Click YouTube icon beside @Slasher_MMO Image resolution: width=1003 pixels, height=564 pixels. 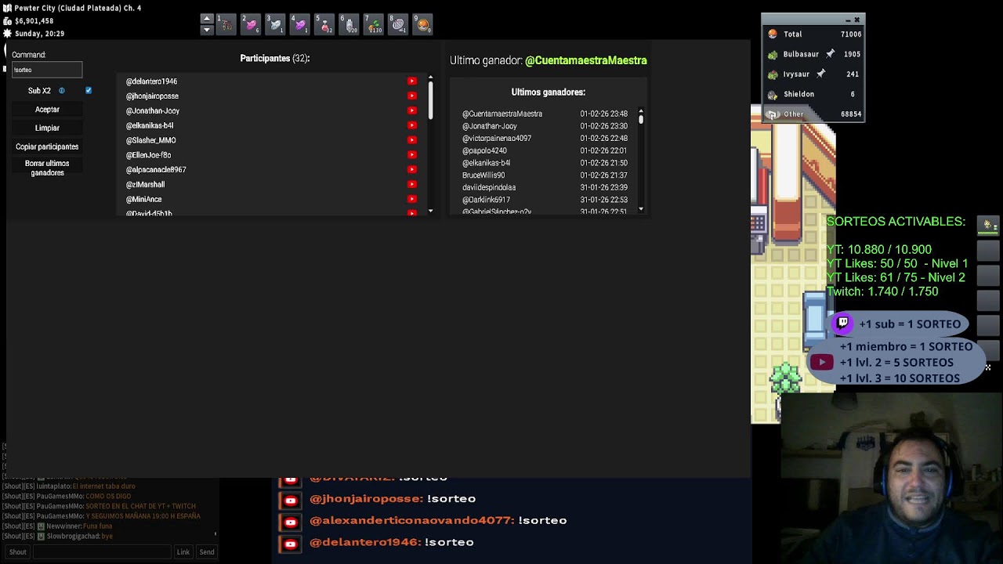412,140
